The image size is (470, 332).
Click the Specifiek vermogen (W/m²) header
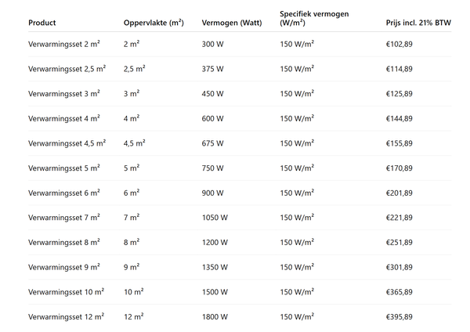pyautogui.click(x=314, y=18)
